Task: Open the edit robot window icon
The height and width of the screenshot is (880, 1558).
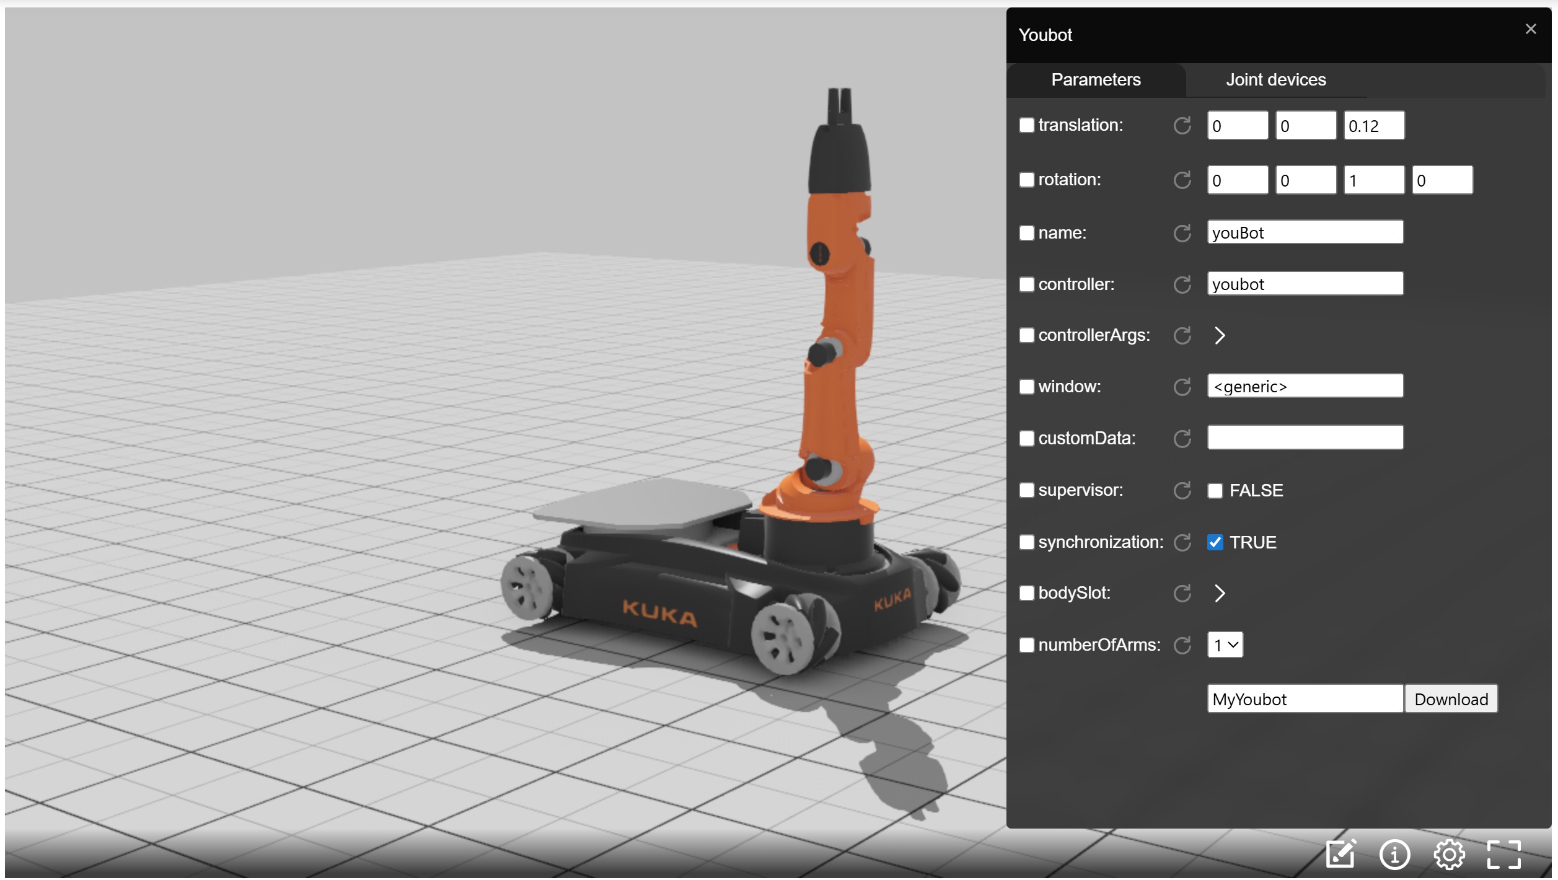Action: [x=1341, y=855]
